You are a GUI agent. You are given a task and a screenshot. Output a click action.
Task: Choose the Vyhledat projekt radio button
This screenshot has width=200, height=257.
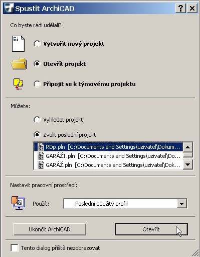click(37, 120)
